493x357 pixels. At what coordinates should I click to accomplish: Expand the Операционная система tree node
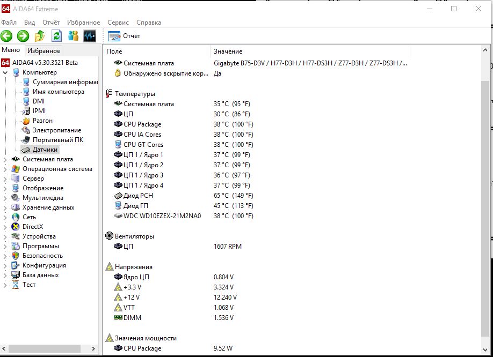(5, 169)
